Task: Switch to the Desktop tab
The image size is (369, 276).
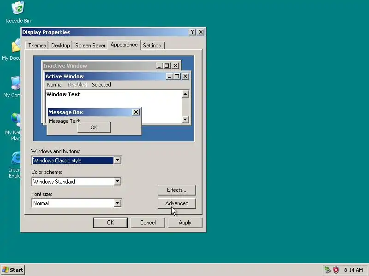Action: pos(60,45)
